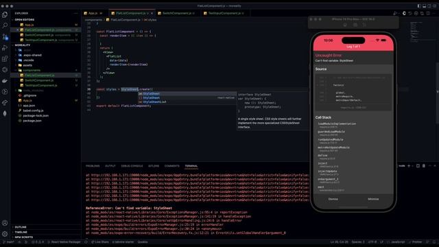Open the Manage gear icon
439x247 pixels.
[5, 234]
